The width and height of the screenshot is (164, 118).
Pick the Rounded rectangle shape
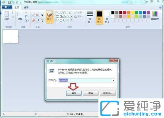(57, 17)
